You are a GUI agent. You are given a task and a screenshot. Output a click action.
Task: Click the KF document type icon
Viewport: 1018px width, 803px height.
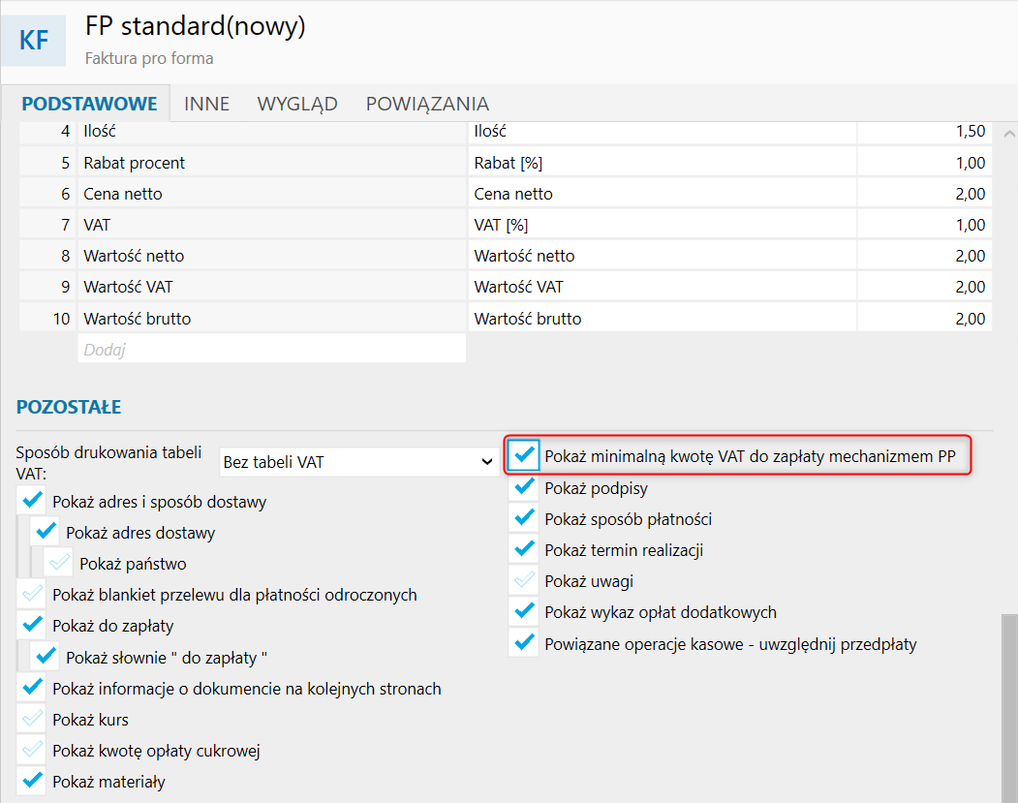click(x=34, y=41)
